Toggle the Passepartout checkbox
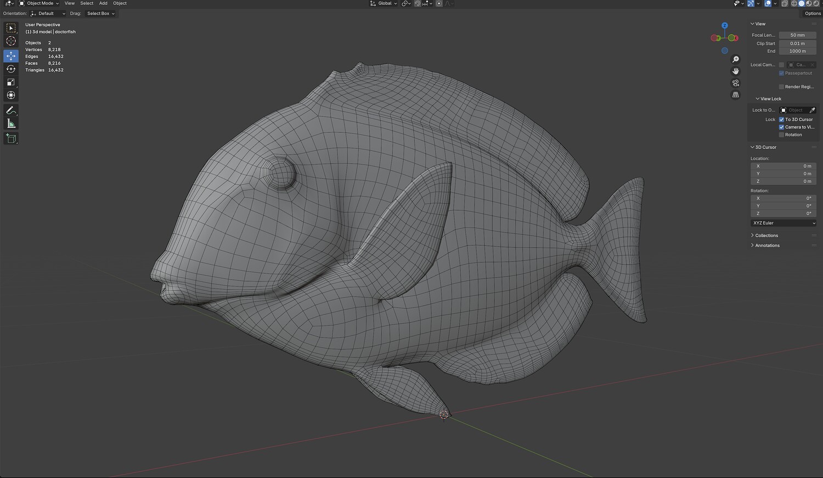Image resolution: width=823 pixels, height=478 pixels. [x=781, y=74]
